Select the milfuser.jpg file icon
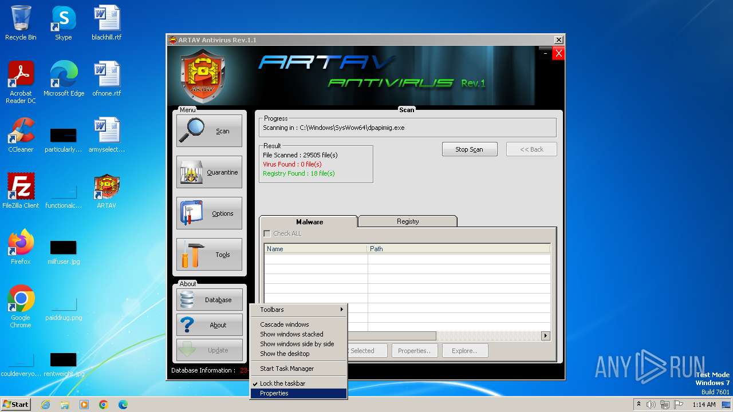This screenshot has width=733, height=412. click(64, 253)
